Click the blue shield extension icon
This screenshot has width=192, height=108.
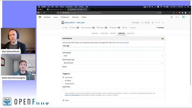(183, 13)
